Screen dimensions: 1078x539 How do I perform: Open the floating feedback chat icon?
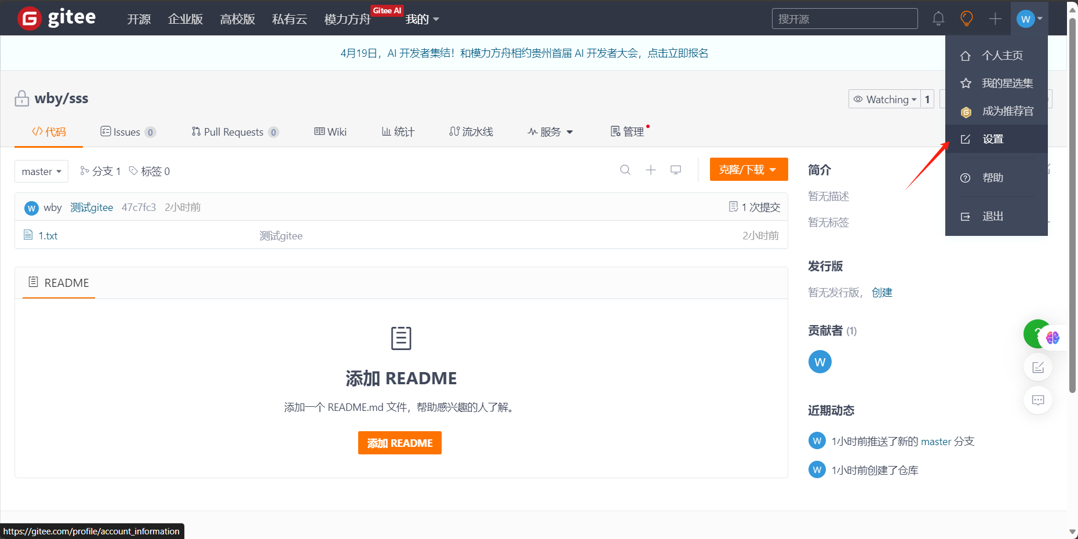click(x=1037, y=400)
